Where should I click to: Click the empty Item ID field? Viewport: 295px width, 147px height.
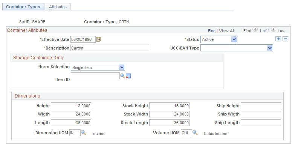click(95, 76)
